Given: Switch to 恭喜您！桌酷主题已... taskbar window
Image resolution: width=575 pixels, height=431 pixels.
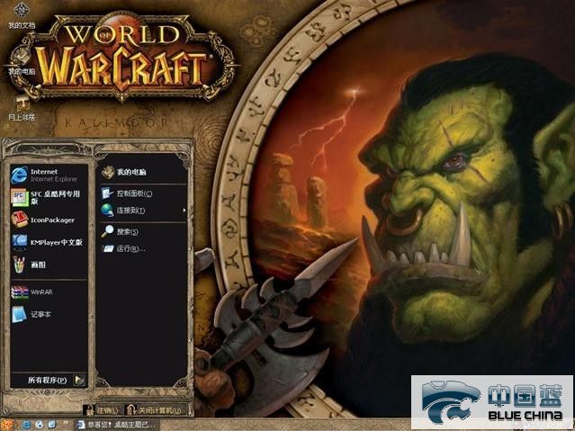Looking at the screenshot, I should pyautogui.click(x=116, y=425).
